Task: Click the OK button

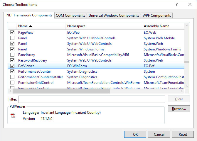Action: pos(135,135)
